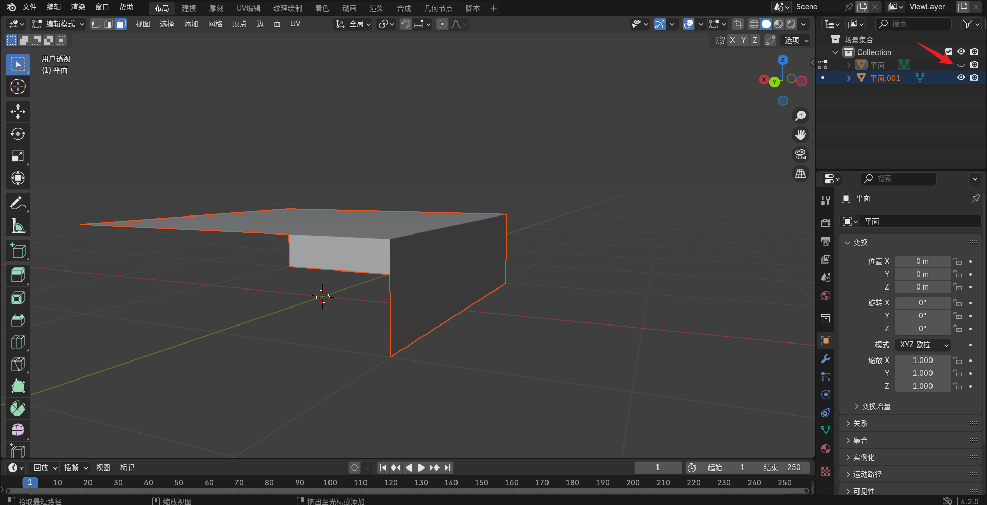
Task: Play the animation forward
Action: (422, 467)
